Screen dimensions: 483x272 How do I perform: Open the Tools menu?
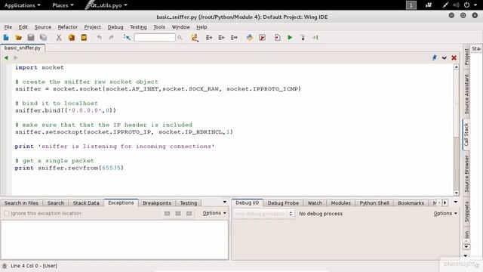pyautogui.click(x=159, y=27)
